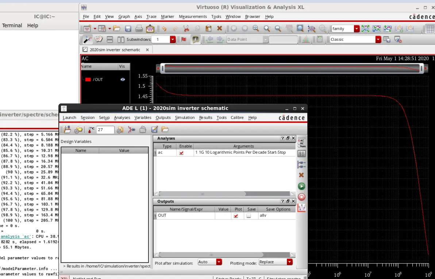Click the Undo arrow in Virtuoso toolbar

164,28
